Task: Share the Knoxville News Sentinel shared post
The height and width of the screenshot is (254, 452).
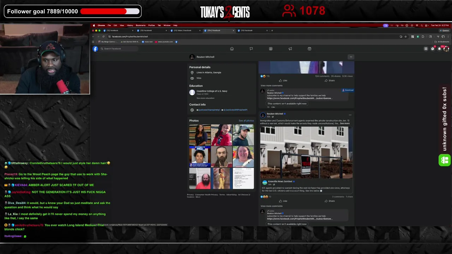Action: 329,201
